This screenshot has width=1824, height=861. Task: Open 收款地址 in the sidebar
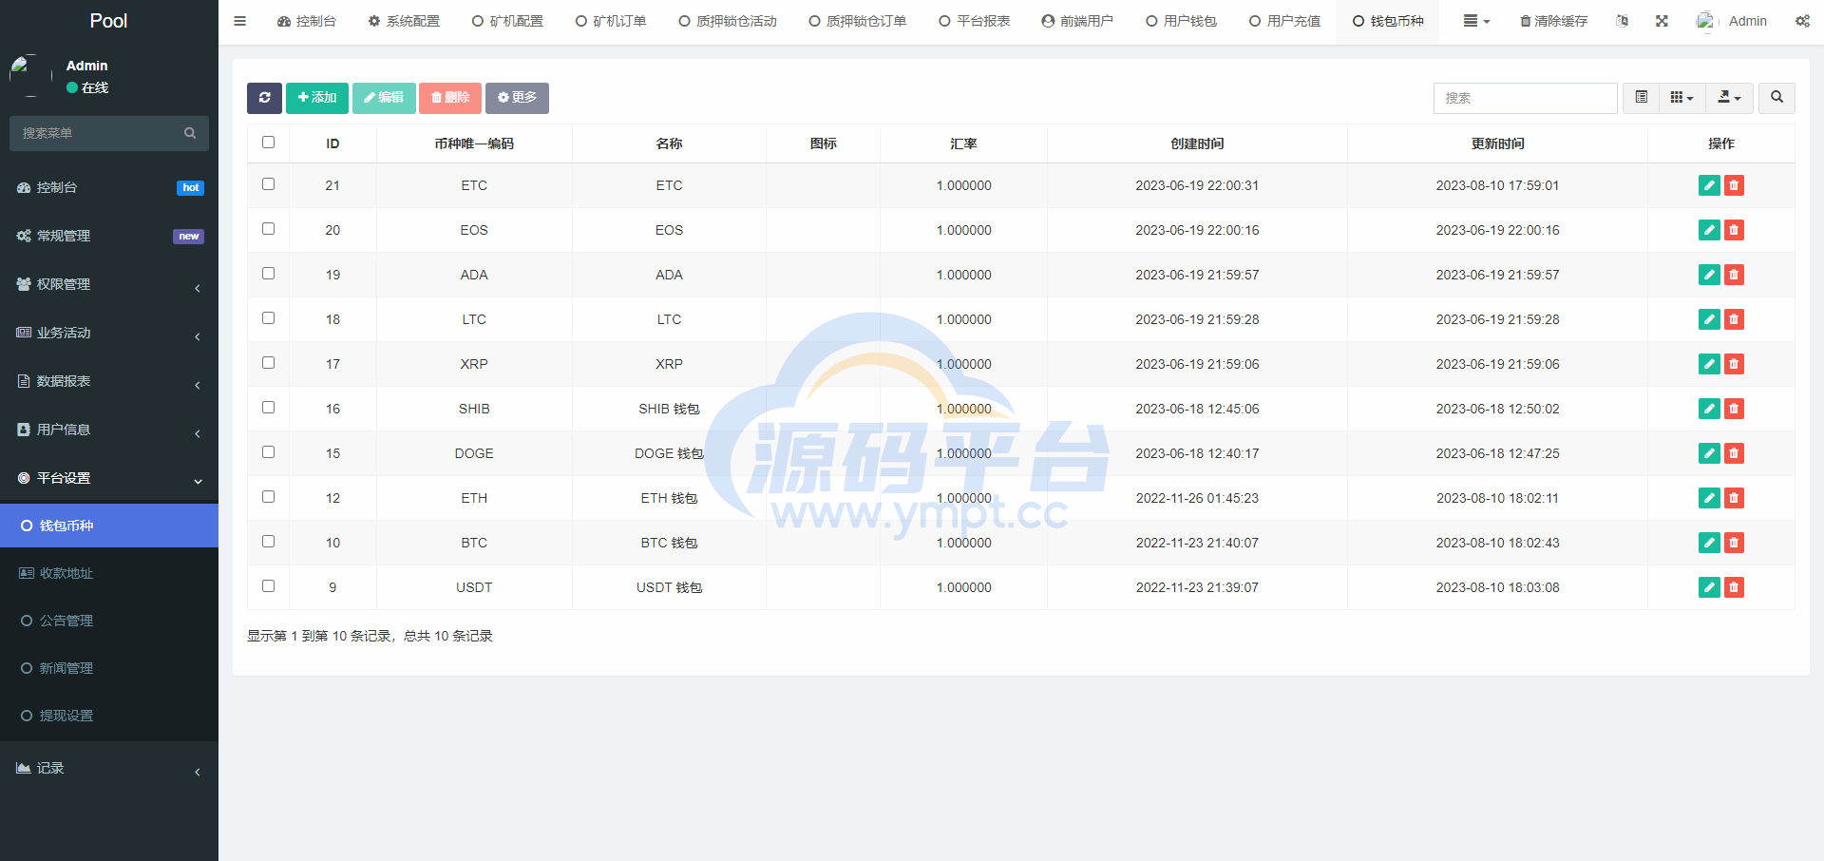point(109,573)
